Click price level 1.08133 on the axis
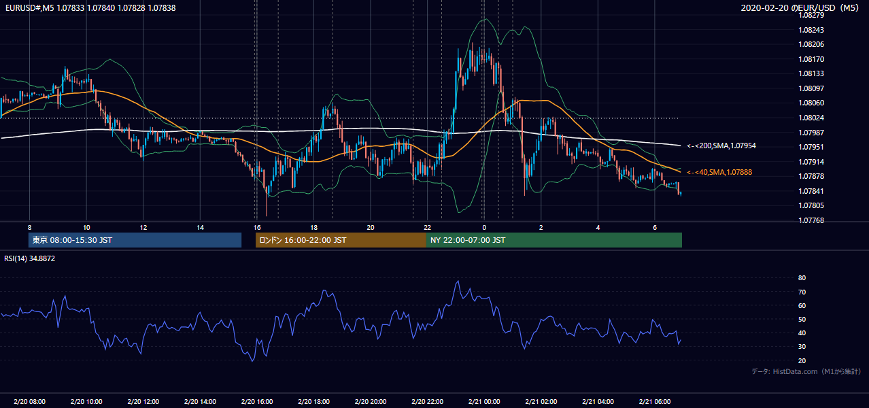This screenshot has width=869, height=408. tap(811, 73)
